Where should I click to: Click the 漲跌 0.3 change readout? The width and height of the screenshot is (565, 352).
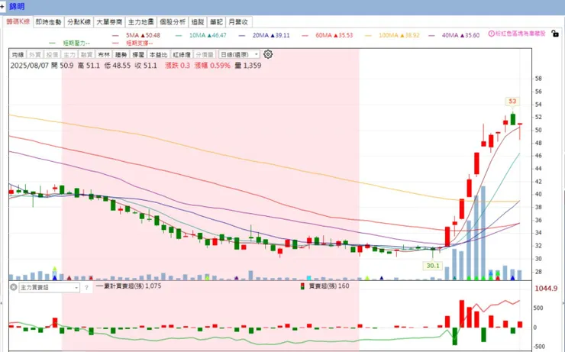177,66
